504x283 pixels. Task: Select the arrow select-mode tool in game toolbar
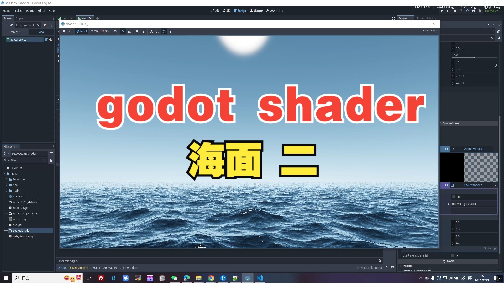[x=123, y=31]
